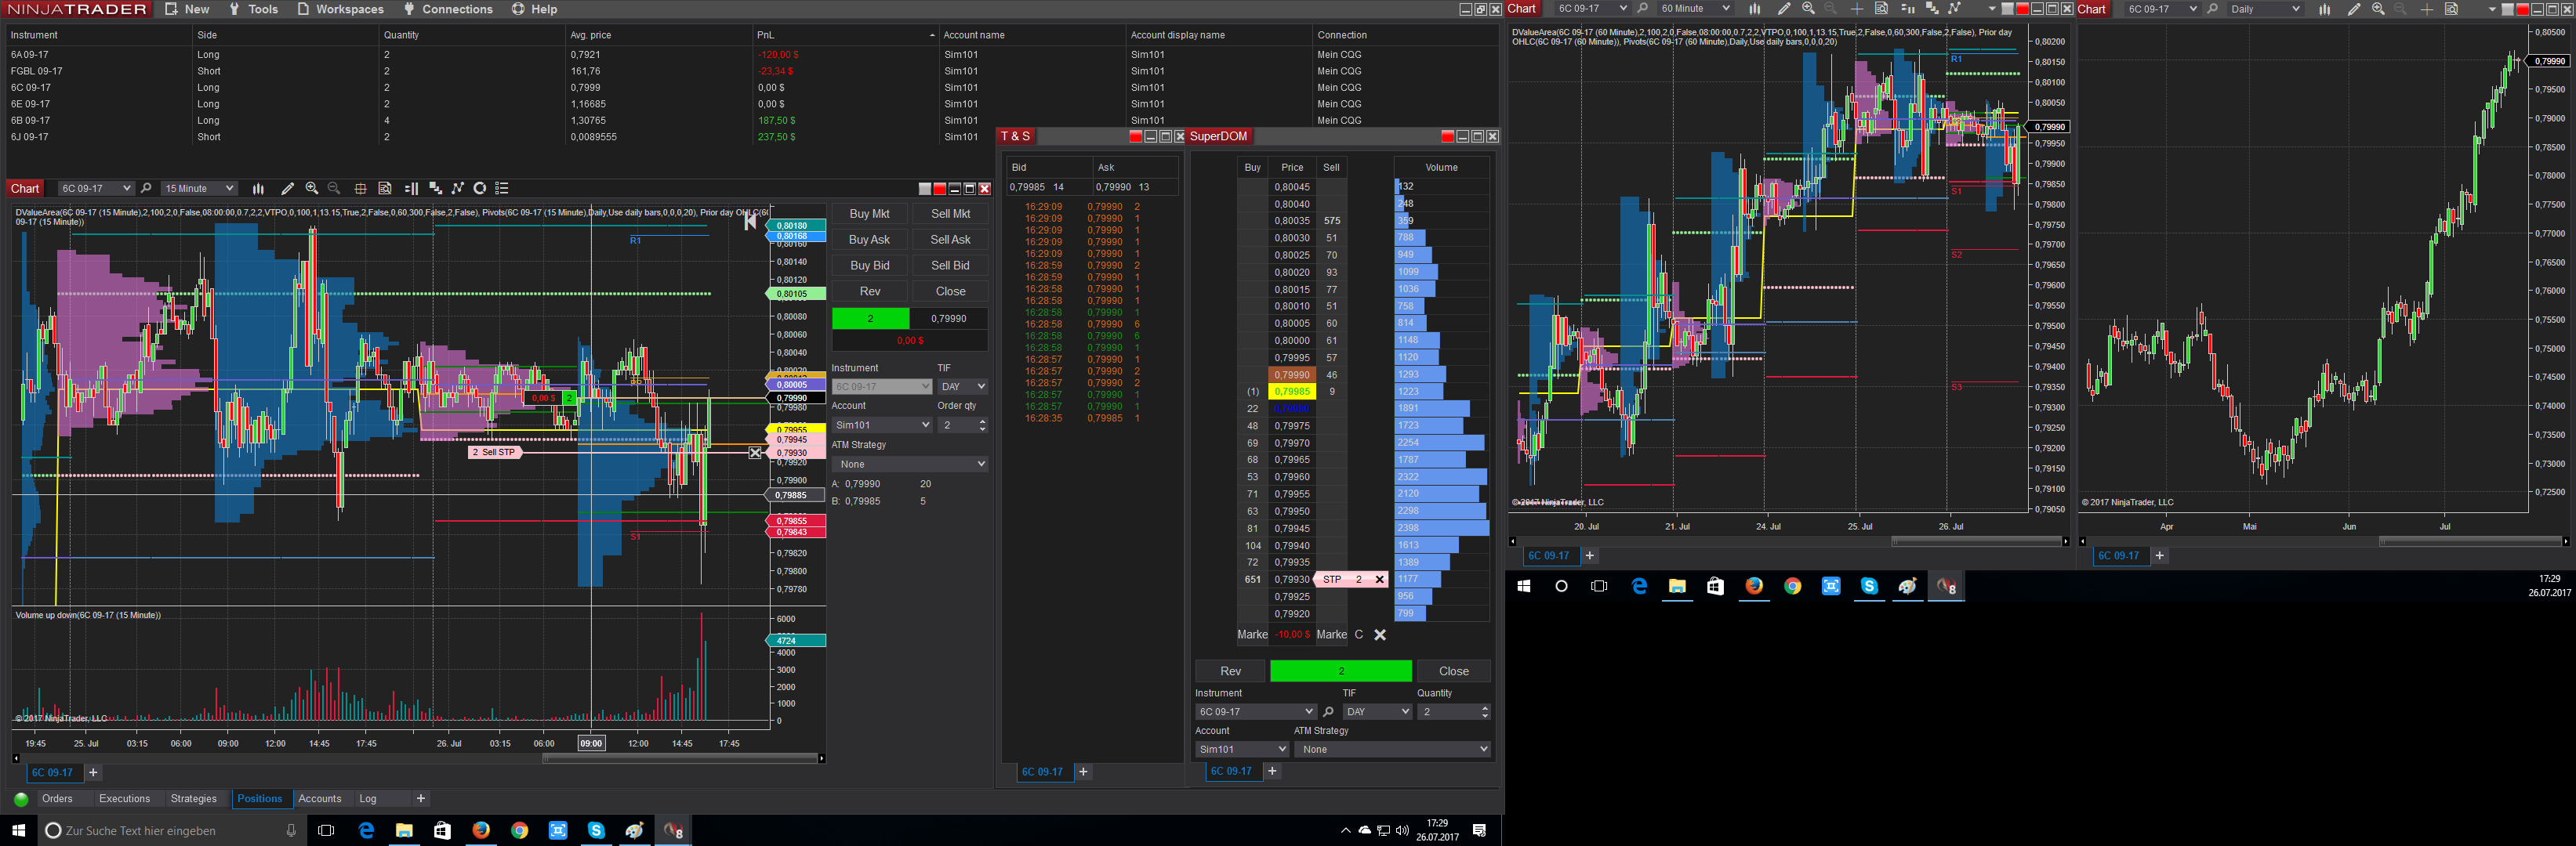This screenshot has width=2576, height=846.
Task: Click Sell Bid in Chart Trader
Action: pyautogui.click(x=950, y=266)
